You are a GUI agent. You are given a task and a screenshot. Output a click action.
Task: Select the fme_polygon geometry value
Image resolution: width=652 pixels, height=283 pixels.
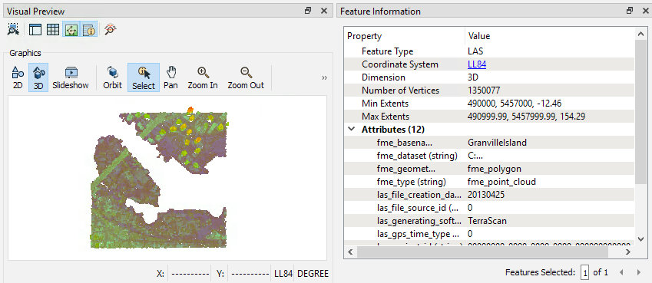[494, 169]
